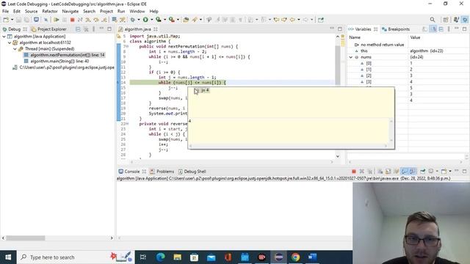Click the editor vertical scrollbar down arrow
Image resolution: width=470 pixels, height=264 pixels.
338,156
